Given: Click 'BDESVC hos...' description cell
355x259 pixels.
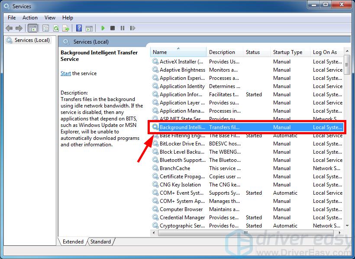Looking at the screenshot, I should (225, 144).
